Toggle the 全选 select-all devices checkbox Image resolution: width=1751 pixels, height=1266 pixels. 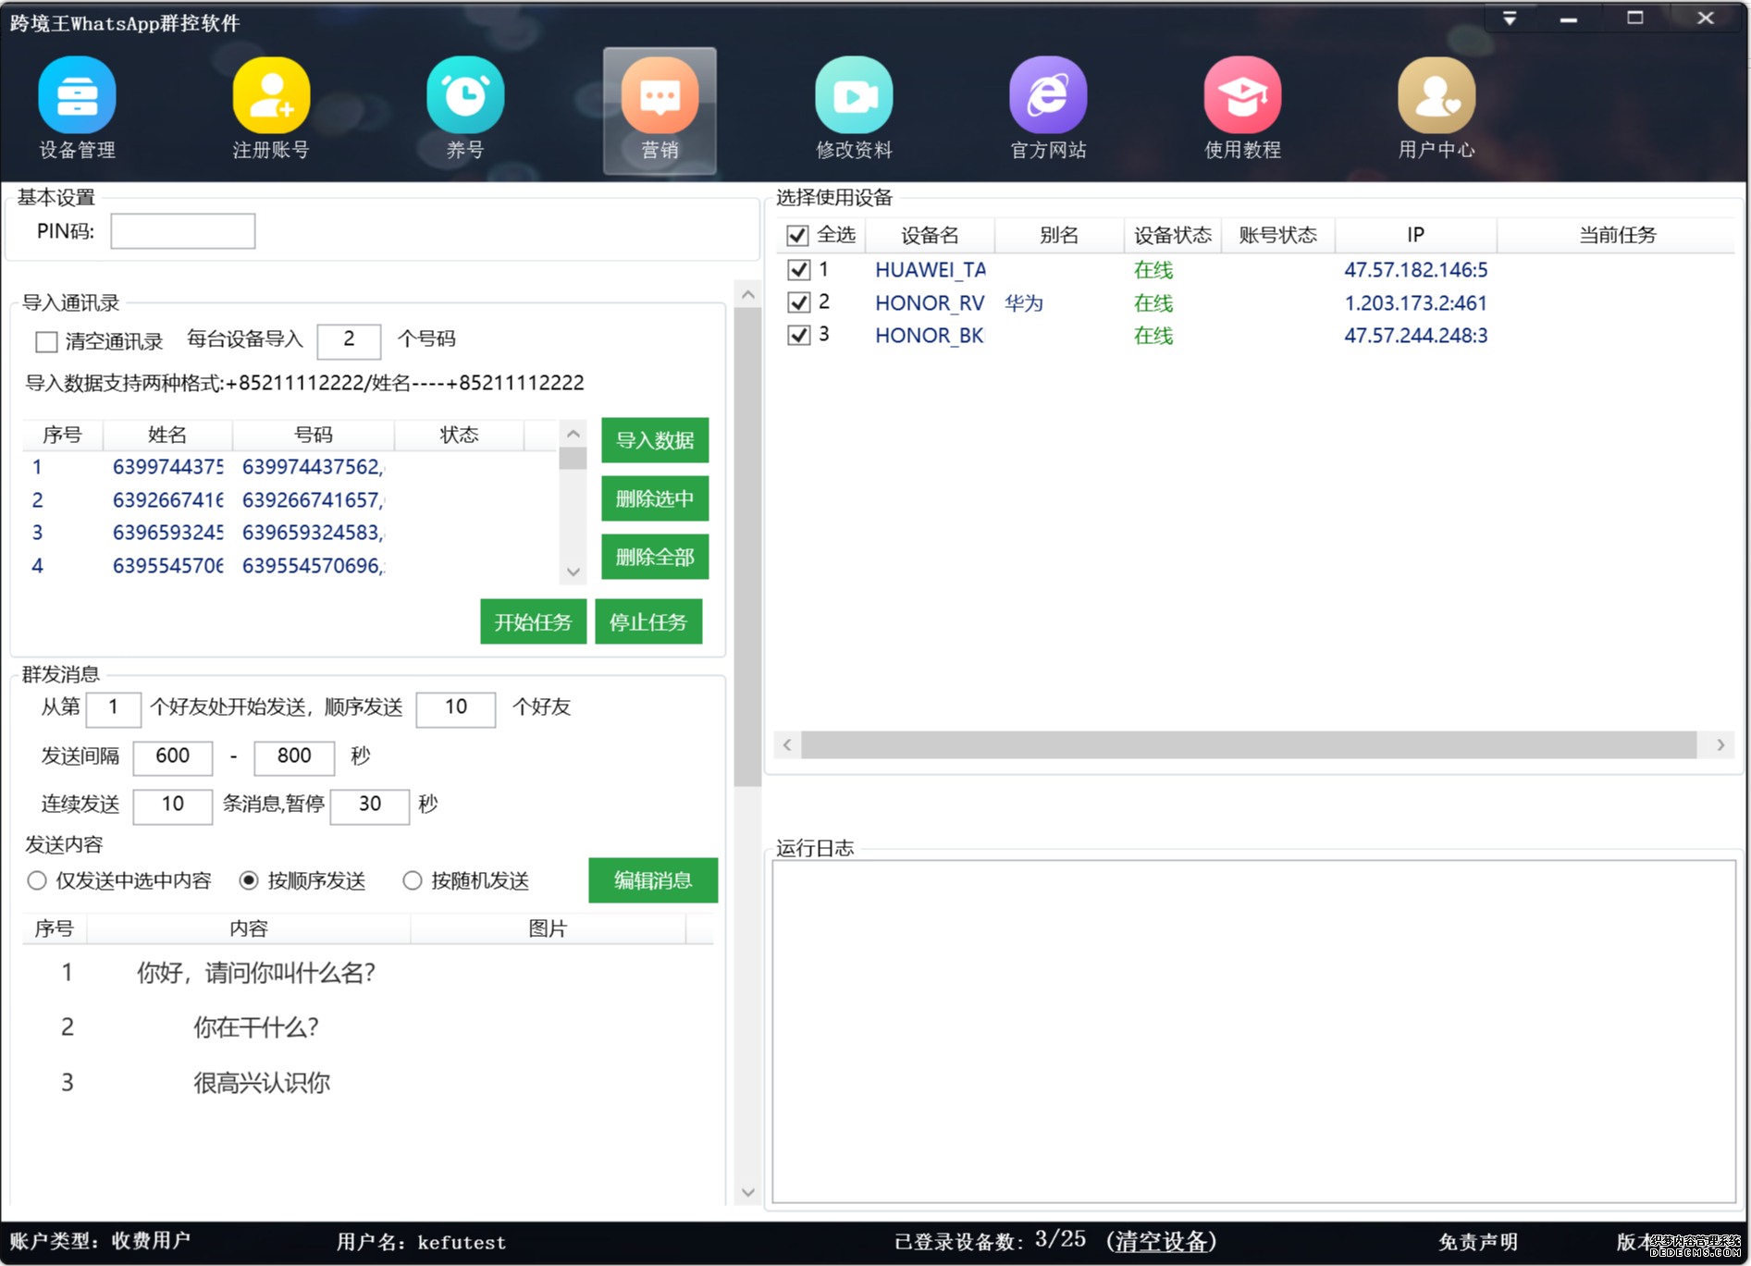click(x=797, y=235)
